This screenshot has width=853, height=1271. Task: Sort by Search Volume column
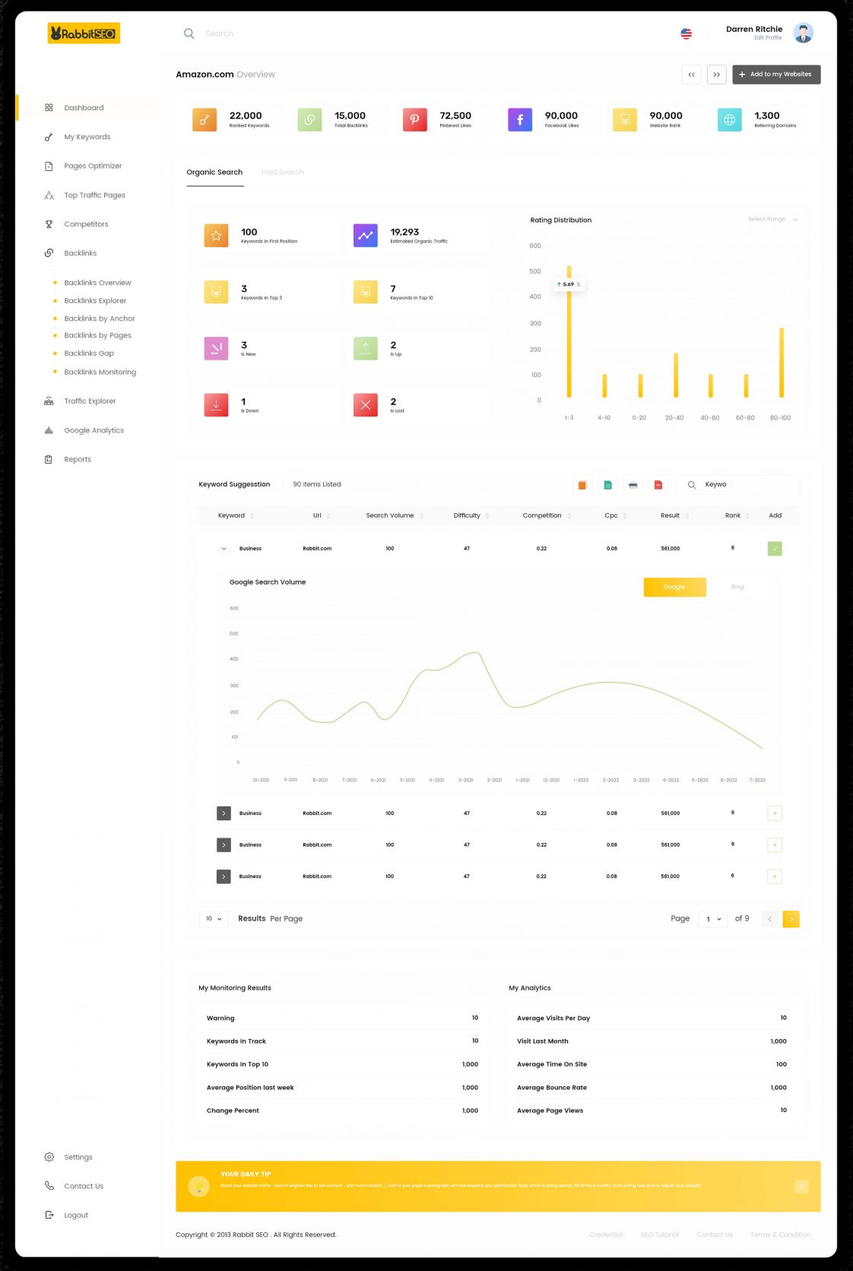tap(395, 515)
